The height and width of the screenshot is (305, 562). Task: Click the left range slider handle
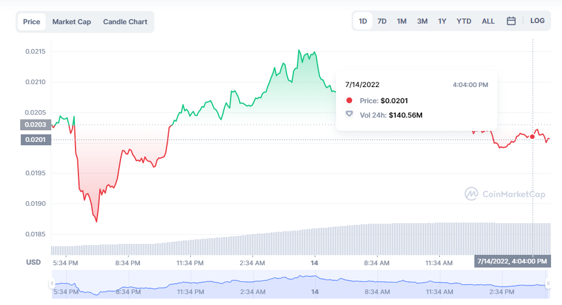[x=52, y=284]
